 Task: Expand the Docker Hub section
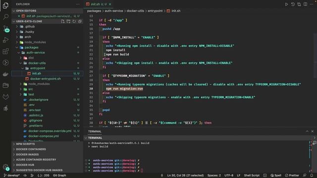(48, 165)
